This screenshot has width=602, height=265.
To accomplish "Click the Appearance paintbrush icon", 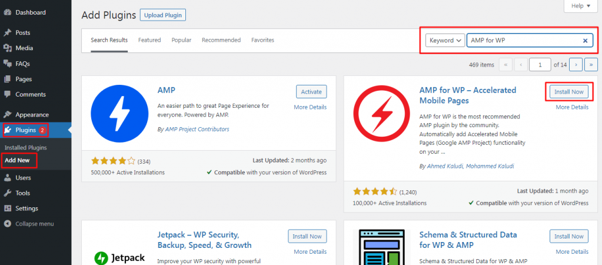I will click(x=7, y=114).
